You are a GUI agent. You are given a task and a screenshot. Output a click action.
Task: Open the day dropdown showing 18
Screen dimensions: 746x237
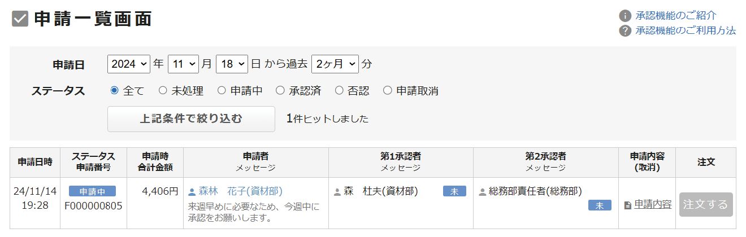tap(232, 64)
